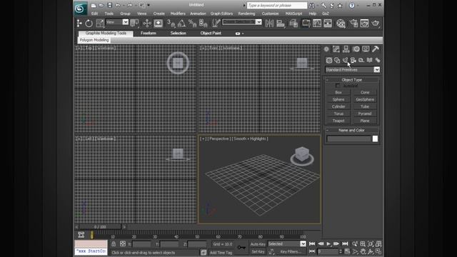The width and height of the screenshot is (457, 257).
Task: Toggle Absolute/Offset transform type-in mode
Action: point(122,244)
